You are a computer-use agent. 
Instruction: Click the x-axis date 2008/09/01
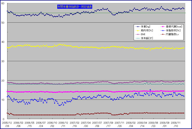point(165,124)
